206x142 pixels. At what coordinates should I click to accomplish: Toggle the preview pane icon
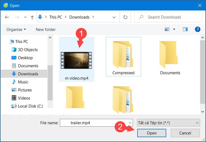pyautogui.click(x=185, y=29)
